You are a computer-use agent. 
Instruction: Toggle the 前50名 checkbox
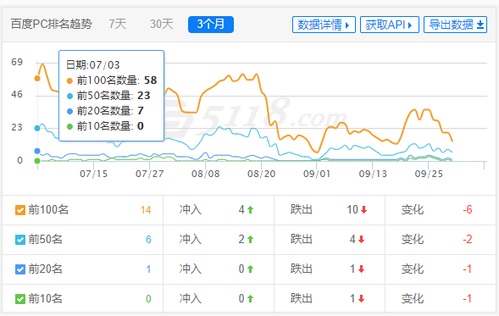(20, 240)
